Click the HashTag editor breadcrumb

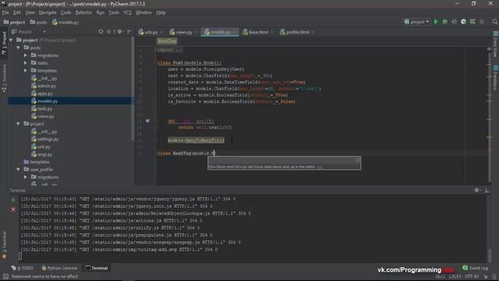(x=167, y=41)
